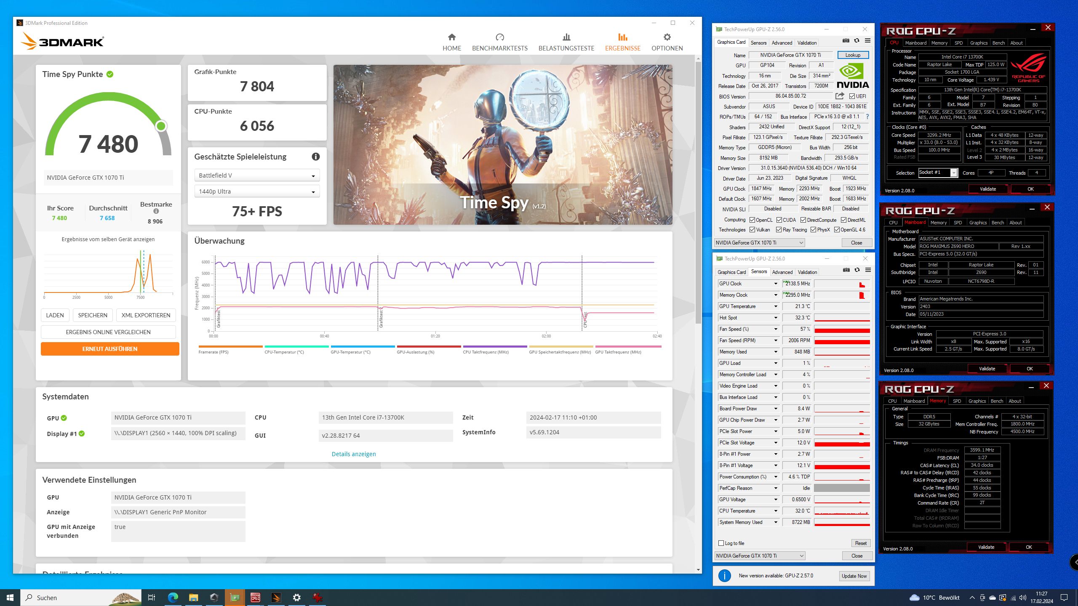1078x606 pixels.
Task: Click info icon under Bestmarke
Action: tap(156, 211)
